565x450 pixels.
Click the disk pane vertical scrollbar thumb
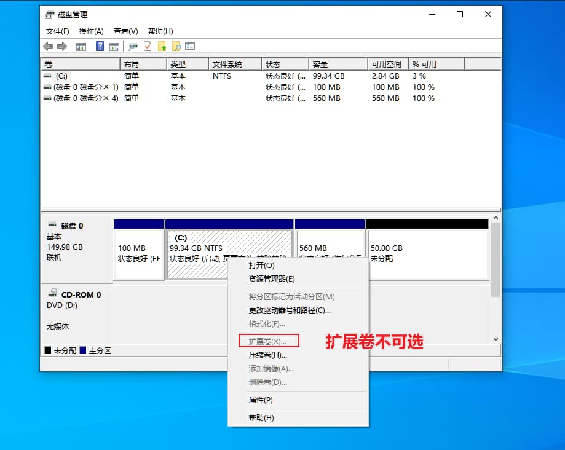pos(496,259)
